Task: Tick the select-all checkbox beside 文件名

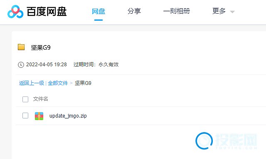Action: click(x=25, y=99)
